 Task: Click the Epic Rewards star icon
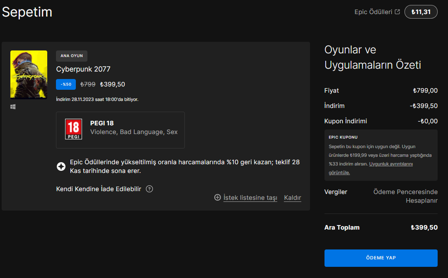coord(61,166)
